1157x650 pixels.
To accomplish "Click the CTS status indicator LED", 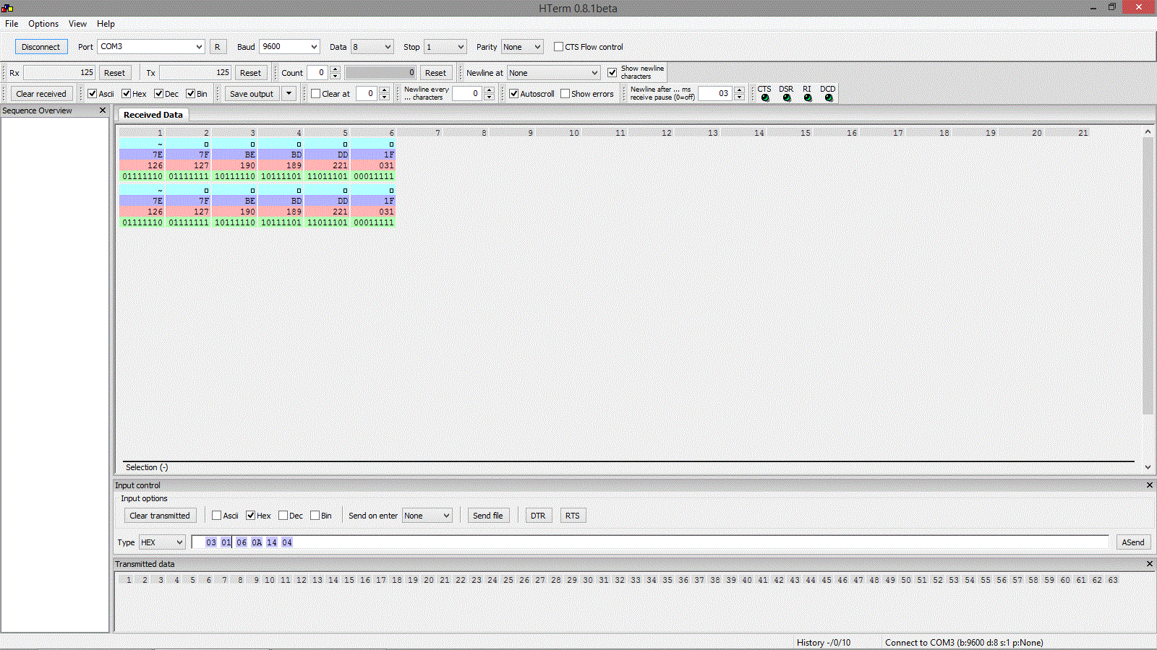I will (x=765, y=98).
